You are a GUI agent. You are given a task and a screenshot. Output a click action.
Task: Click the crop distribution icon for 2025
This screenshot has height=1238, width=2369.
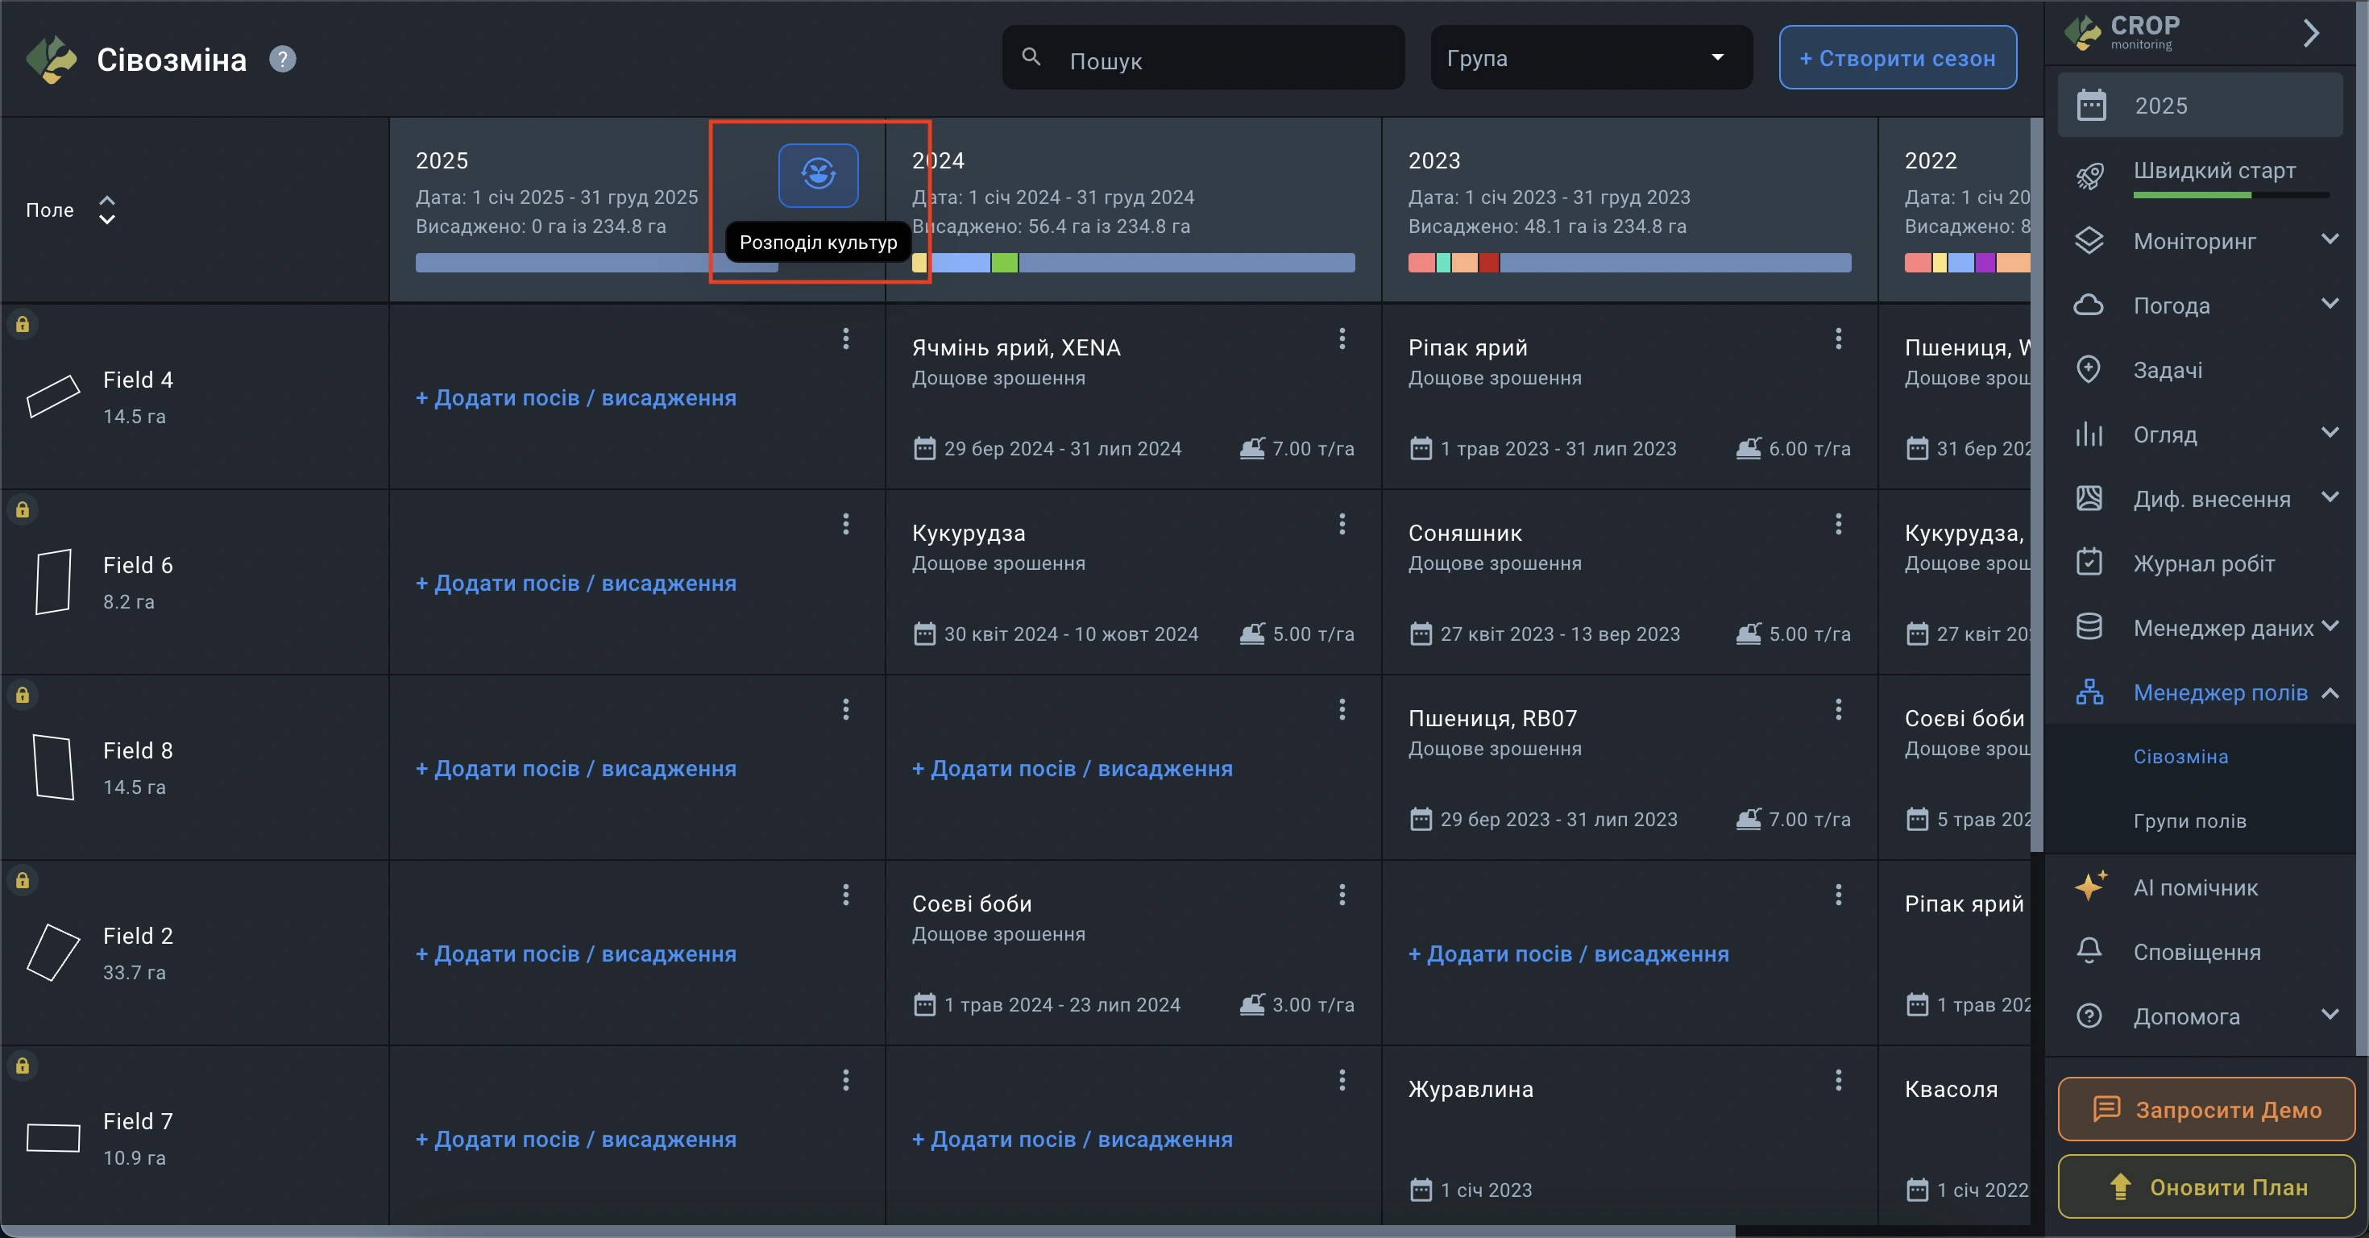pos(818,175)
